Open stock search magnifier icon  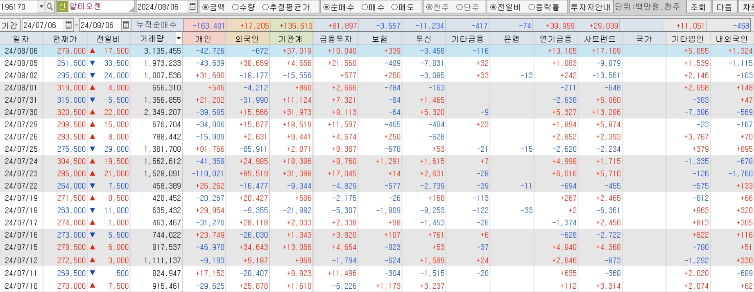[50, 7]
